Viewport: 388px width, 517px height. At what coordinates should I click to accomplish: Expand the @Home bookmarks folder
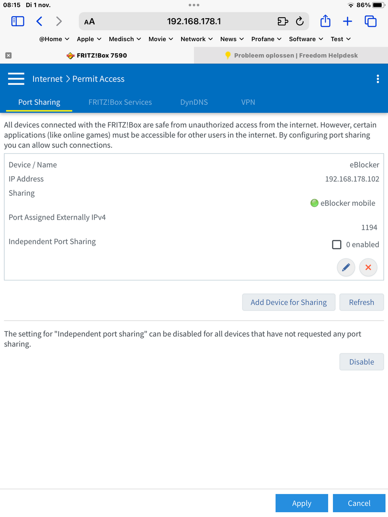tap(54, 39)
